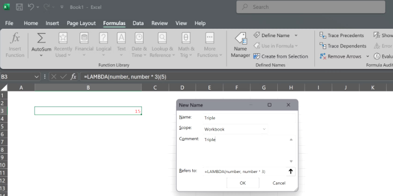Open Math & Trig functions menu
Image resolution: width=393 pixels, height=196 pixels.
(186, 45)
